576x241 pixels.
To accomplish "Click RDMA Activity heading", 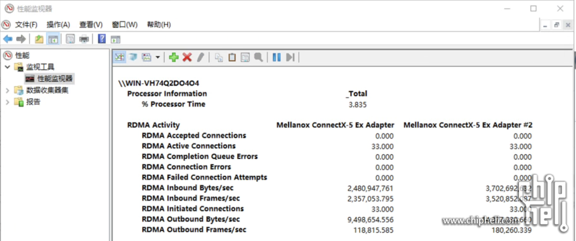I will point(153,125).
